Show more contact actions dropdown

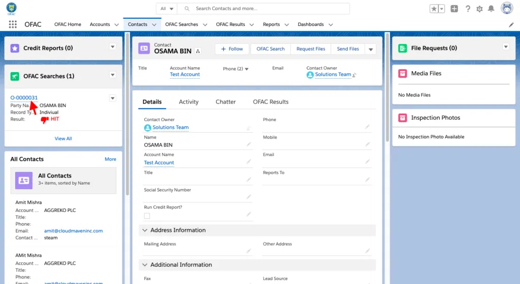pyautogui.click(x=371, y=49)
